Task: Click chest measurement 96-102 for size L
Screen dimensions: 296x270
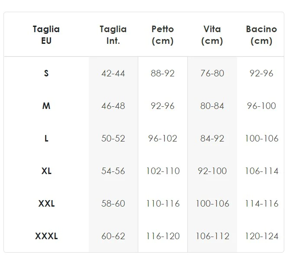Action: [163, 138]
